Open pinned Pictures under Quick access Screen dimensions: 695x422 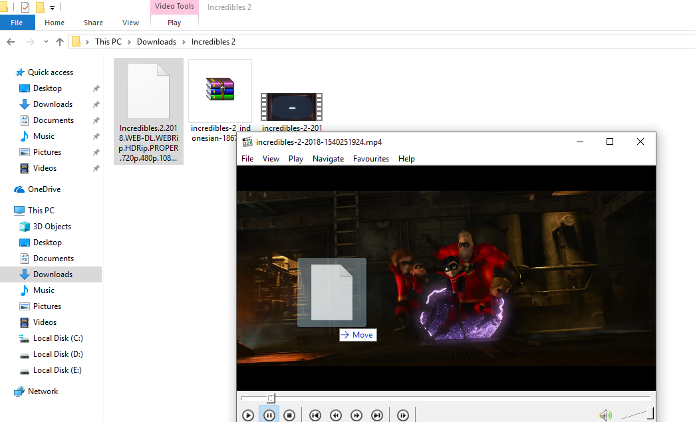47,152
